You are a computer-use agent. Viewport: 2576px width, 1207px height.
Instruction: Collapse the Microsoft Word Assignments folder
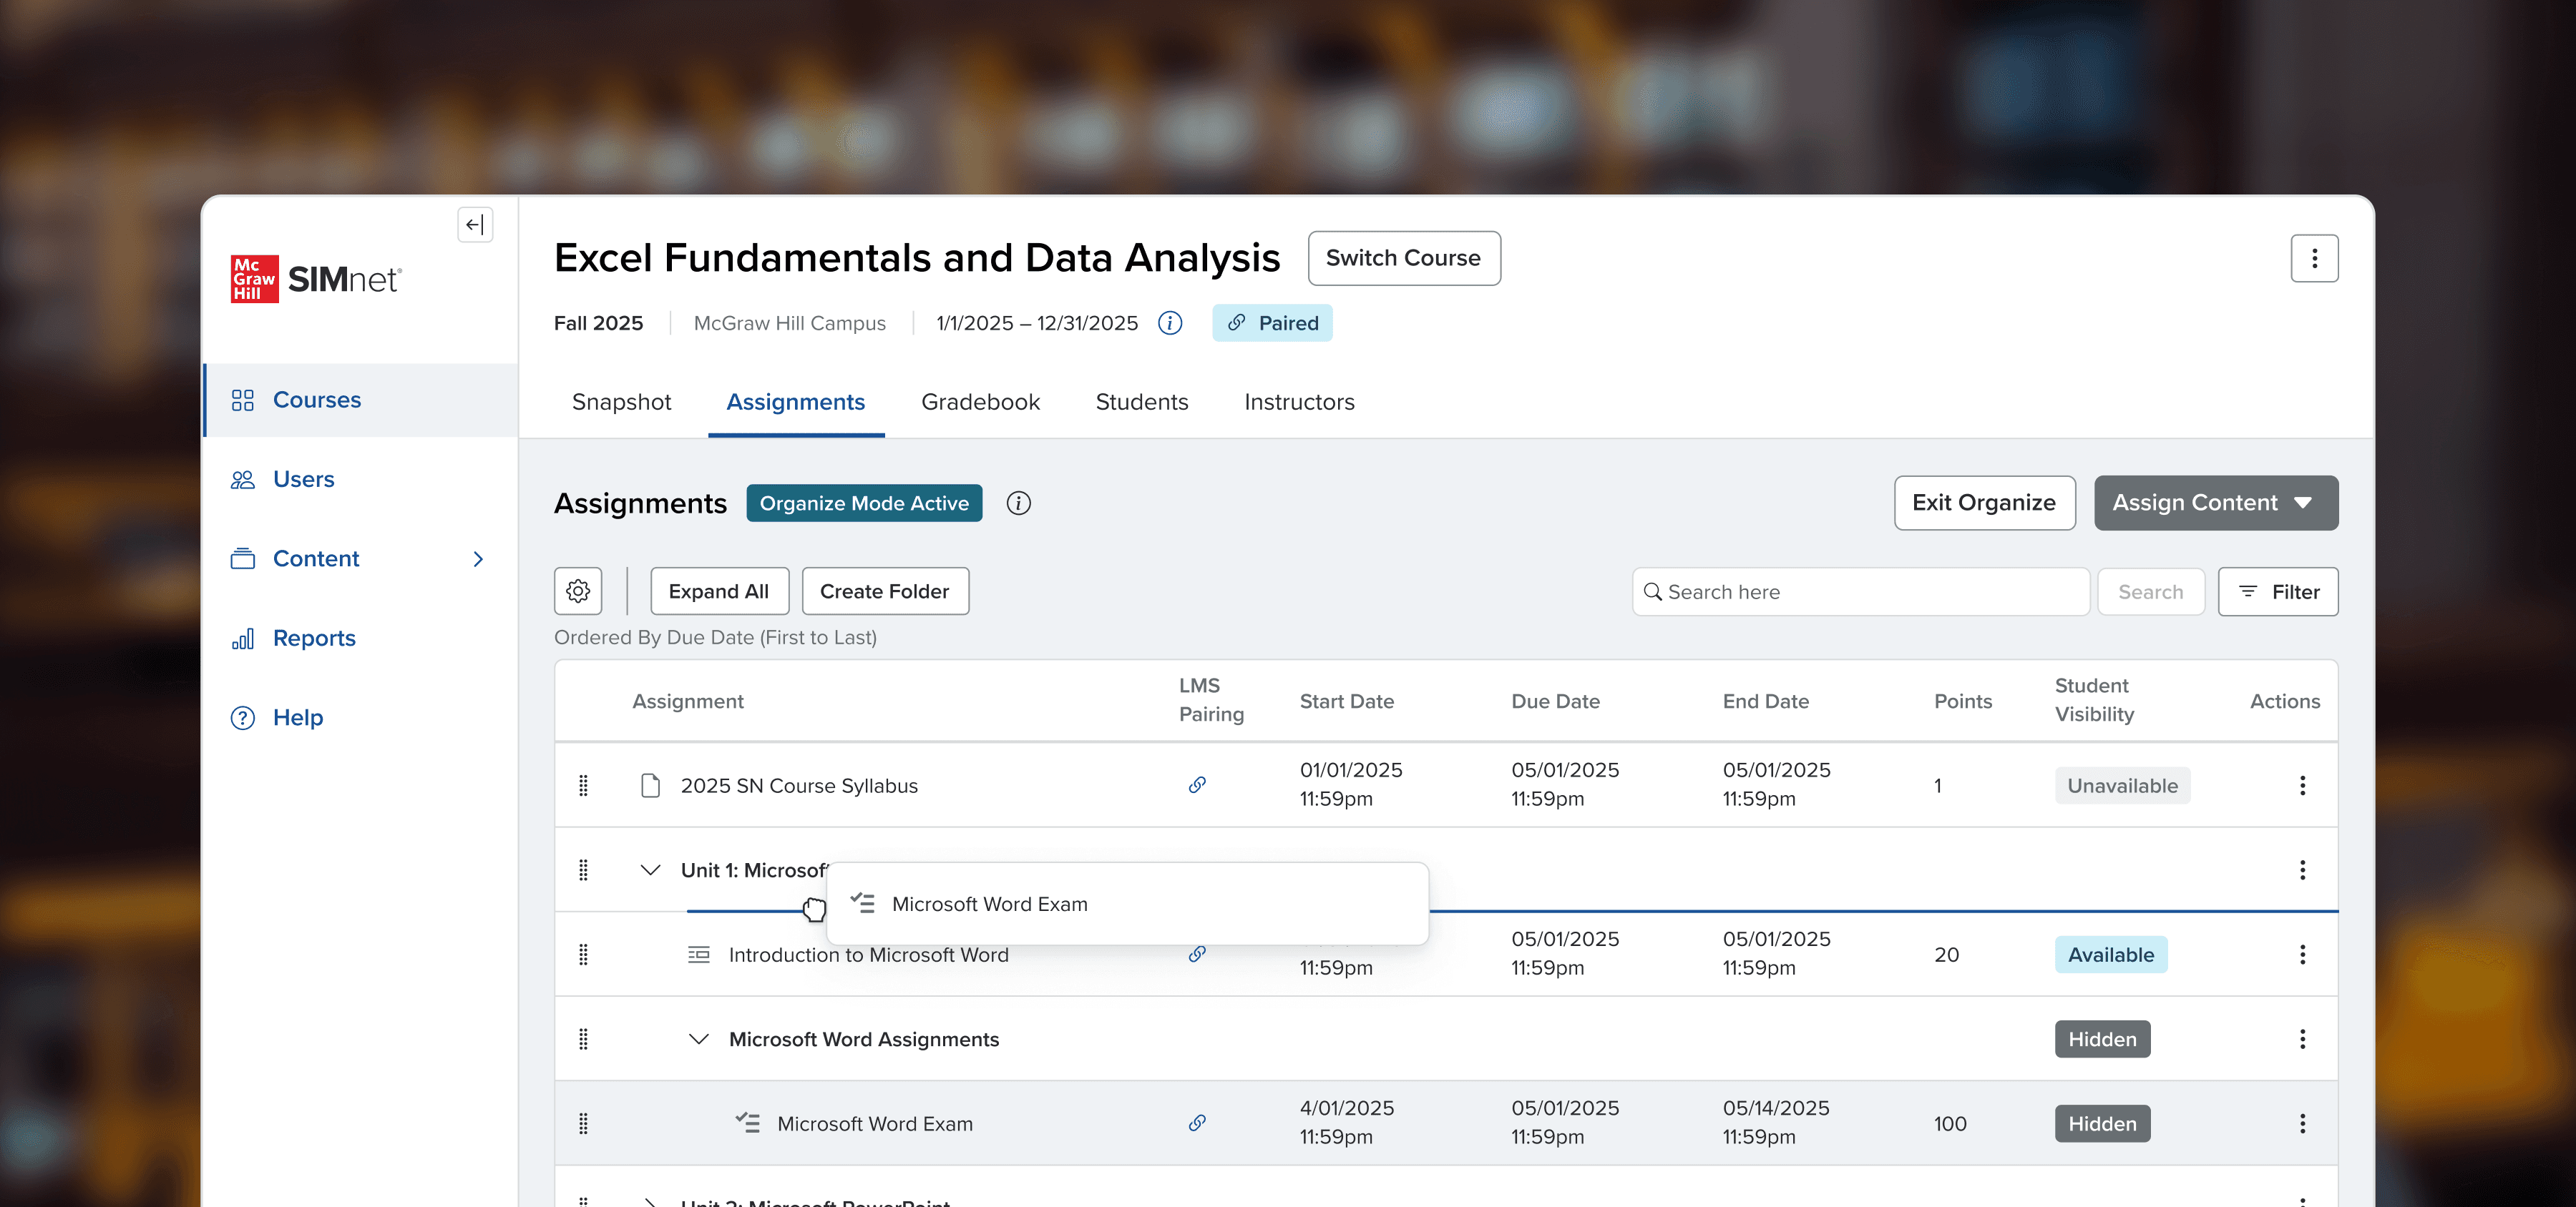(699, 1039)
